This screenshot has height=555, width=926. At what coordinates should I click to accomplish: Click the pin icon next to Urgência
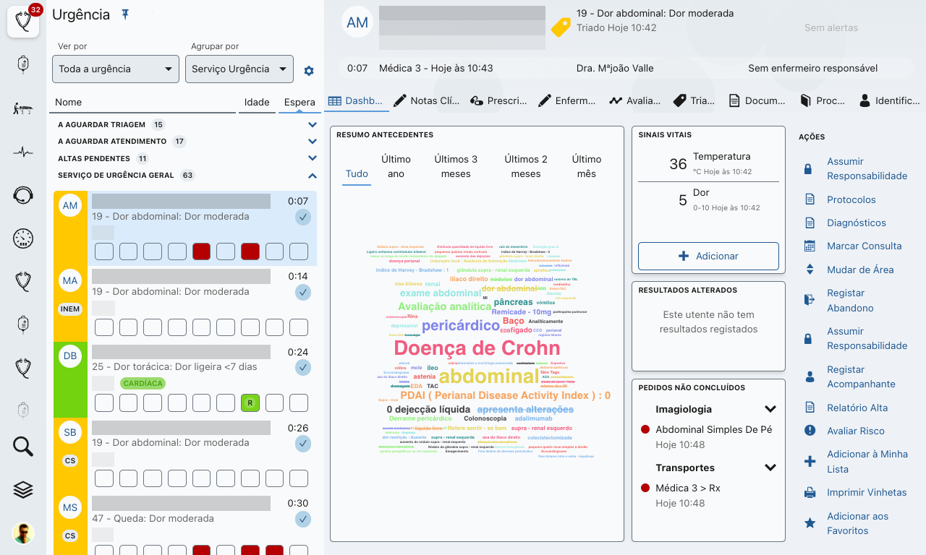click(x=125, y=14)
